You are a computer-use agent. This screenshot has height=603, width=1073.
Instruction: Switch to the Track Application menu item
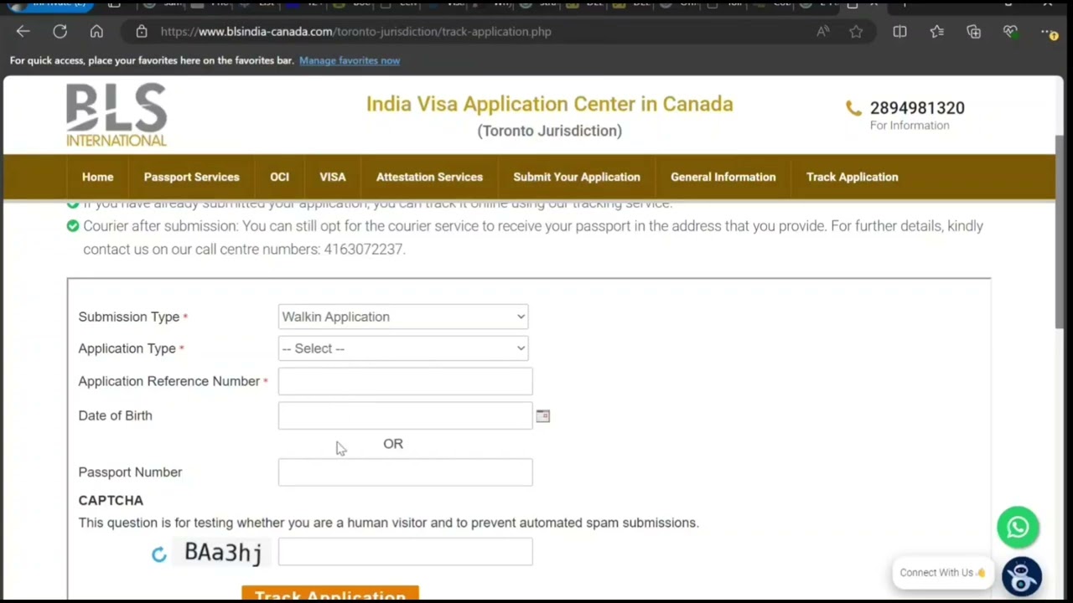tap(852, 177)
